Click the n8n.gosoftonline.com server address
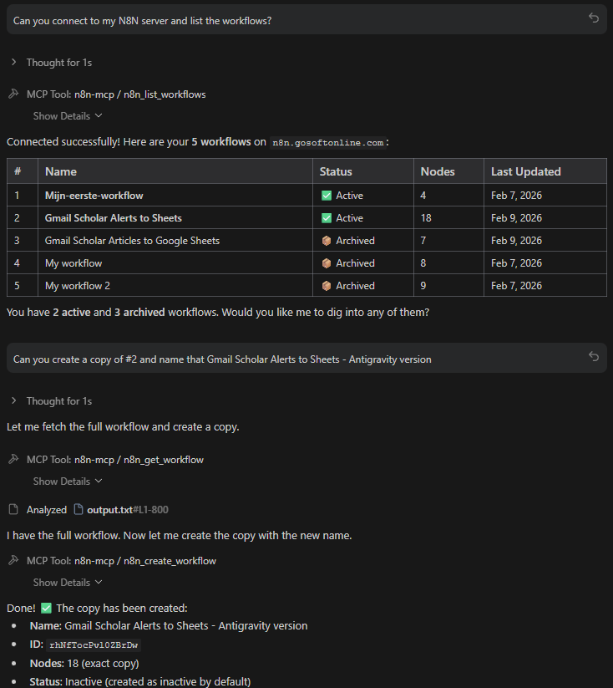613x688 pixels. (328, 143)
